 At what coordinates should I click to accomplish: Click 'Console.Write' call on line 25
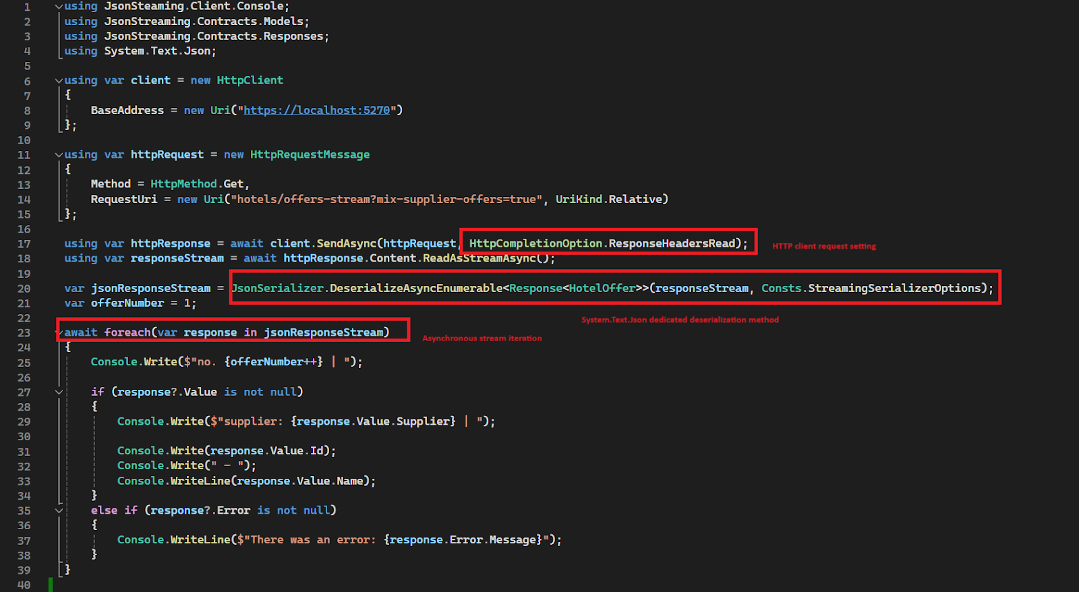[134, 362]
